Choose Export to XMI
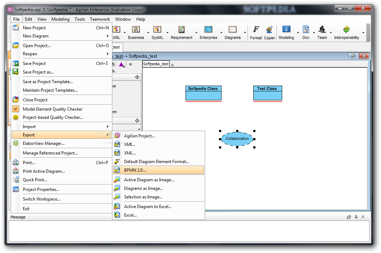This screenshot has width=381, height=253. (159, 145)
